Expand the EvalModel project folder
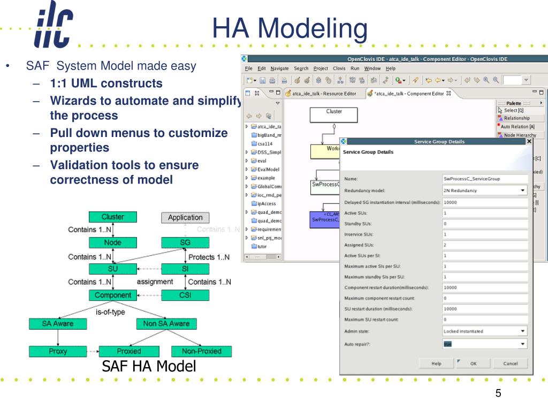Screen dimensions: 548x411 247,169
